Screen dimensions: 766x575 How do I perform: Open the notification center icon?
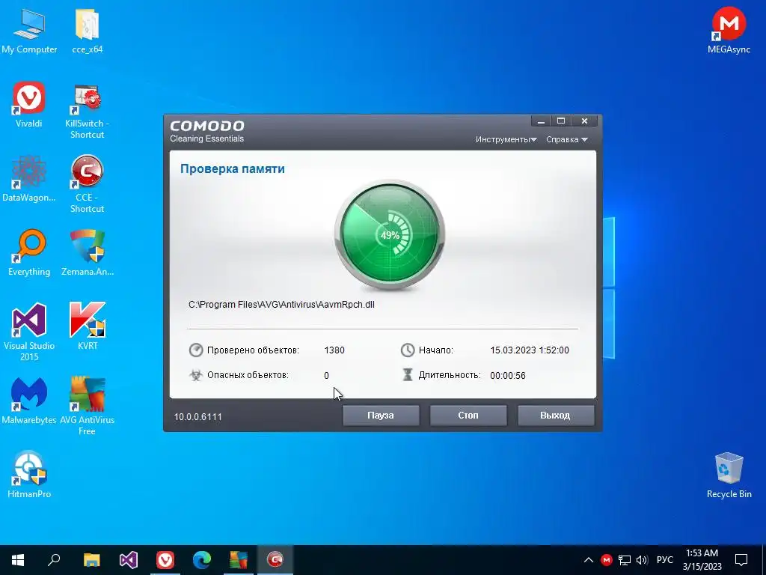point(741,560)
